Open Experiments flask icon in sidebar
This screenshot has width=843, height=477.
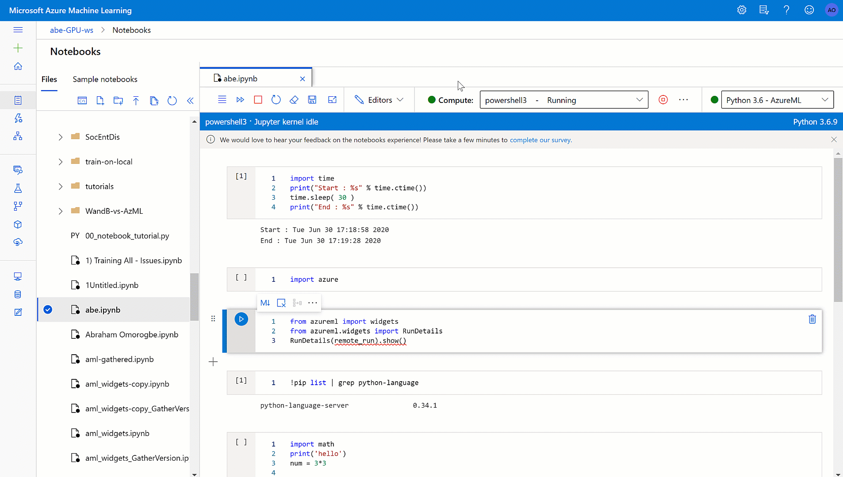(18, 189)
